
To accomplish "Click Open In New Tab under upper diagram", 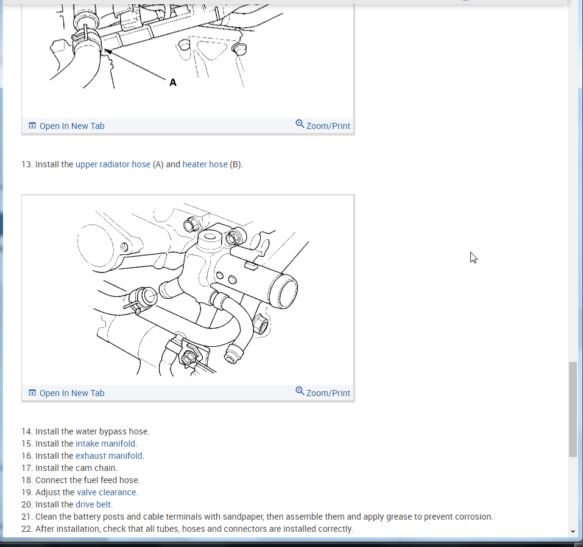I will click(x=72, y=126).
